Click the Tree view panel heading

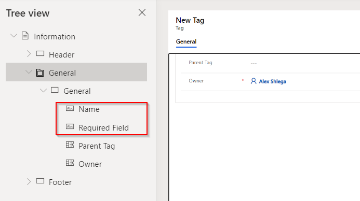(28, 13)
